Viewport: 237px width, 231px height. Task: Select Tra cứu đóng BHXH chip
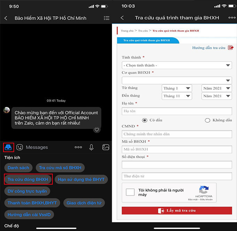point(28,179)
